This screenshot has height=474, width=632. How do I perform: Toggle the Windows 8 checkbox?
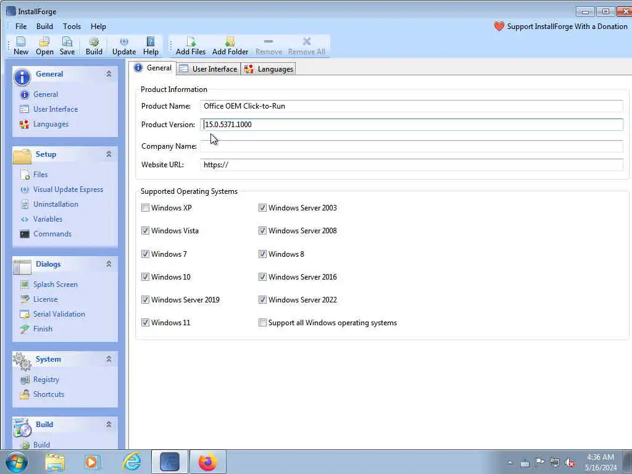(x=262, y=254)
